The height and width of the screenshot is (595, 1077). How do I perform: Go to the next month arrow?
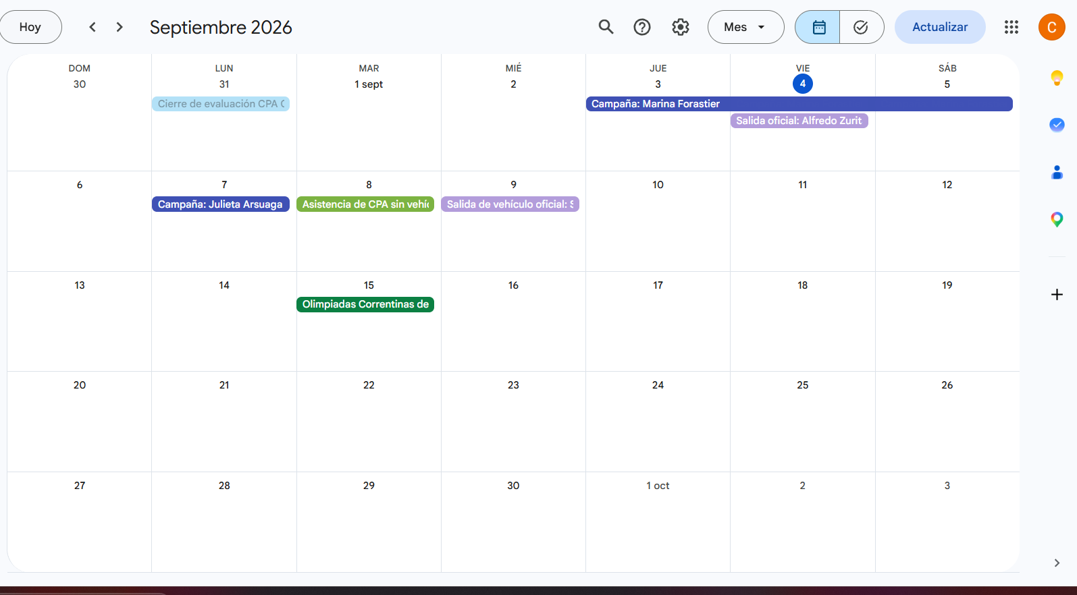(120, 27)
